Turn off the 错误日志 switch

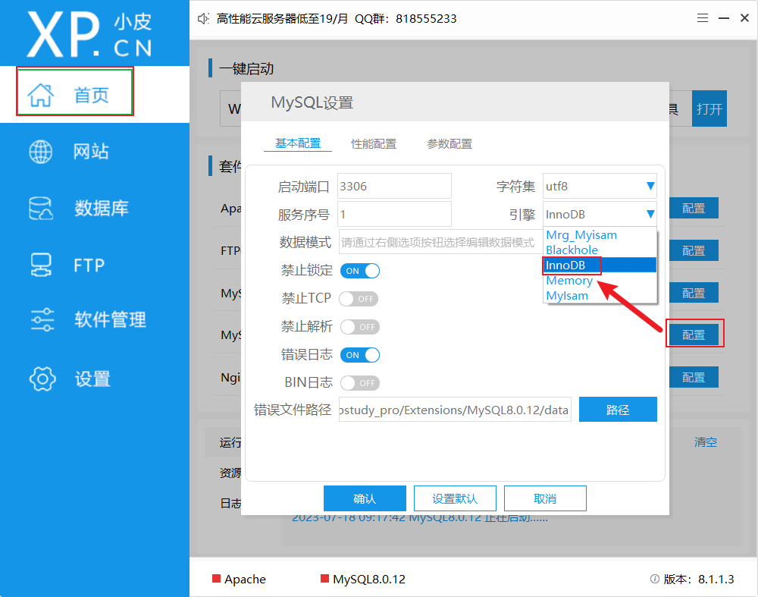point(359,355)
